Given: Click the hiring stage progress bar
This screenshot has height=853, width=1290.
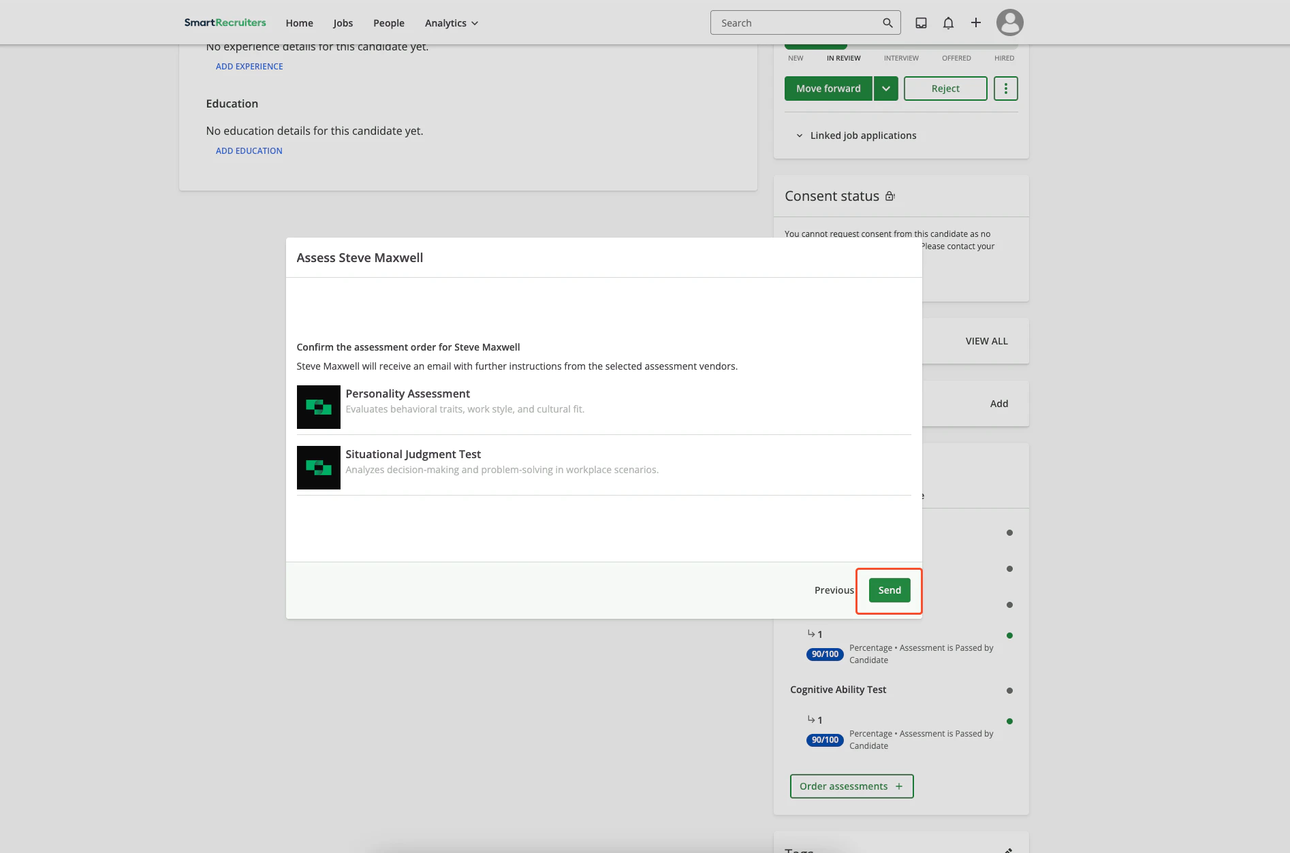Looking at the screenshot, I should pyautogui.click(x=901, y=47).
